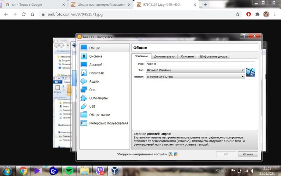The width and height of the screenshot is (281, 176).
Task: Open the Windows Start menu
Action: [7, 171]
